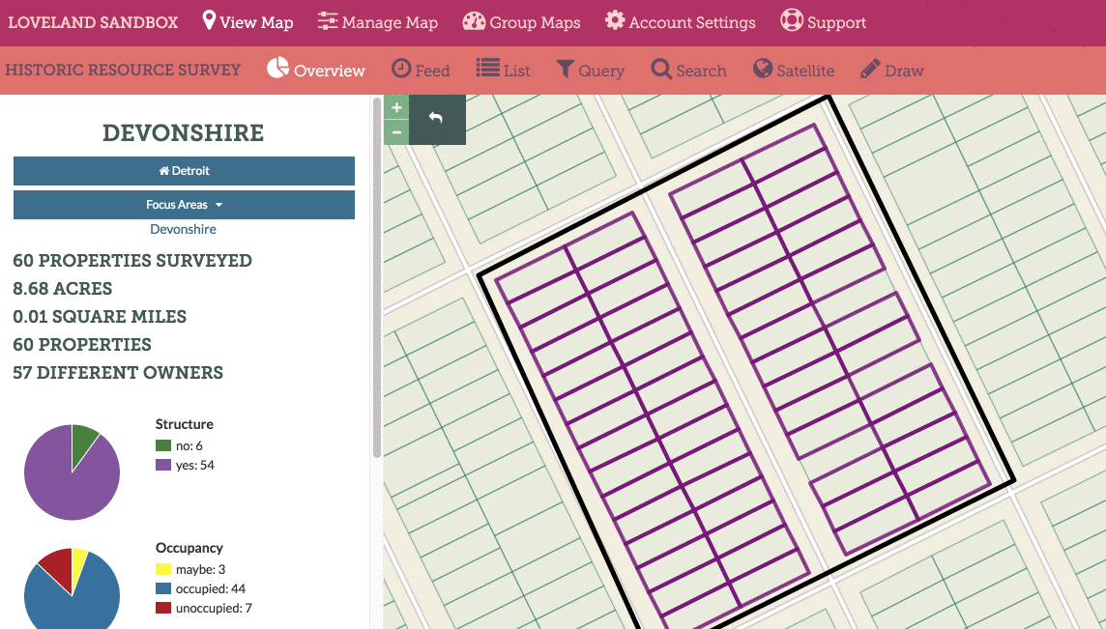Open the View Map menu
1106x629 pixels.
(x=247, y=22)
